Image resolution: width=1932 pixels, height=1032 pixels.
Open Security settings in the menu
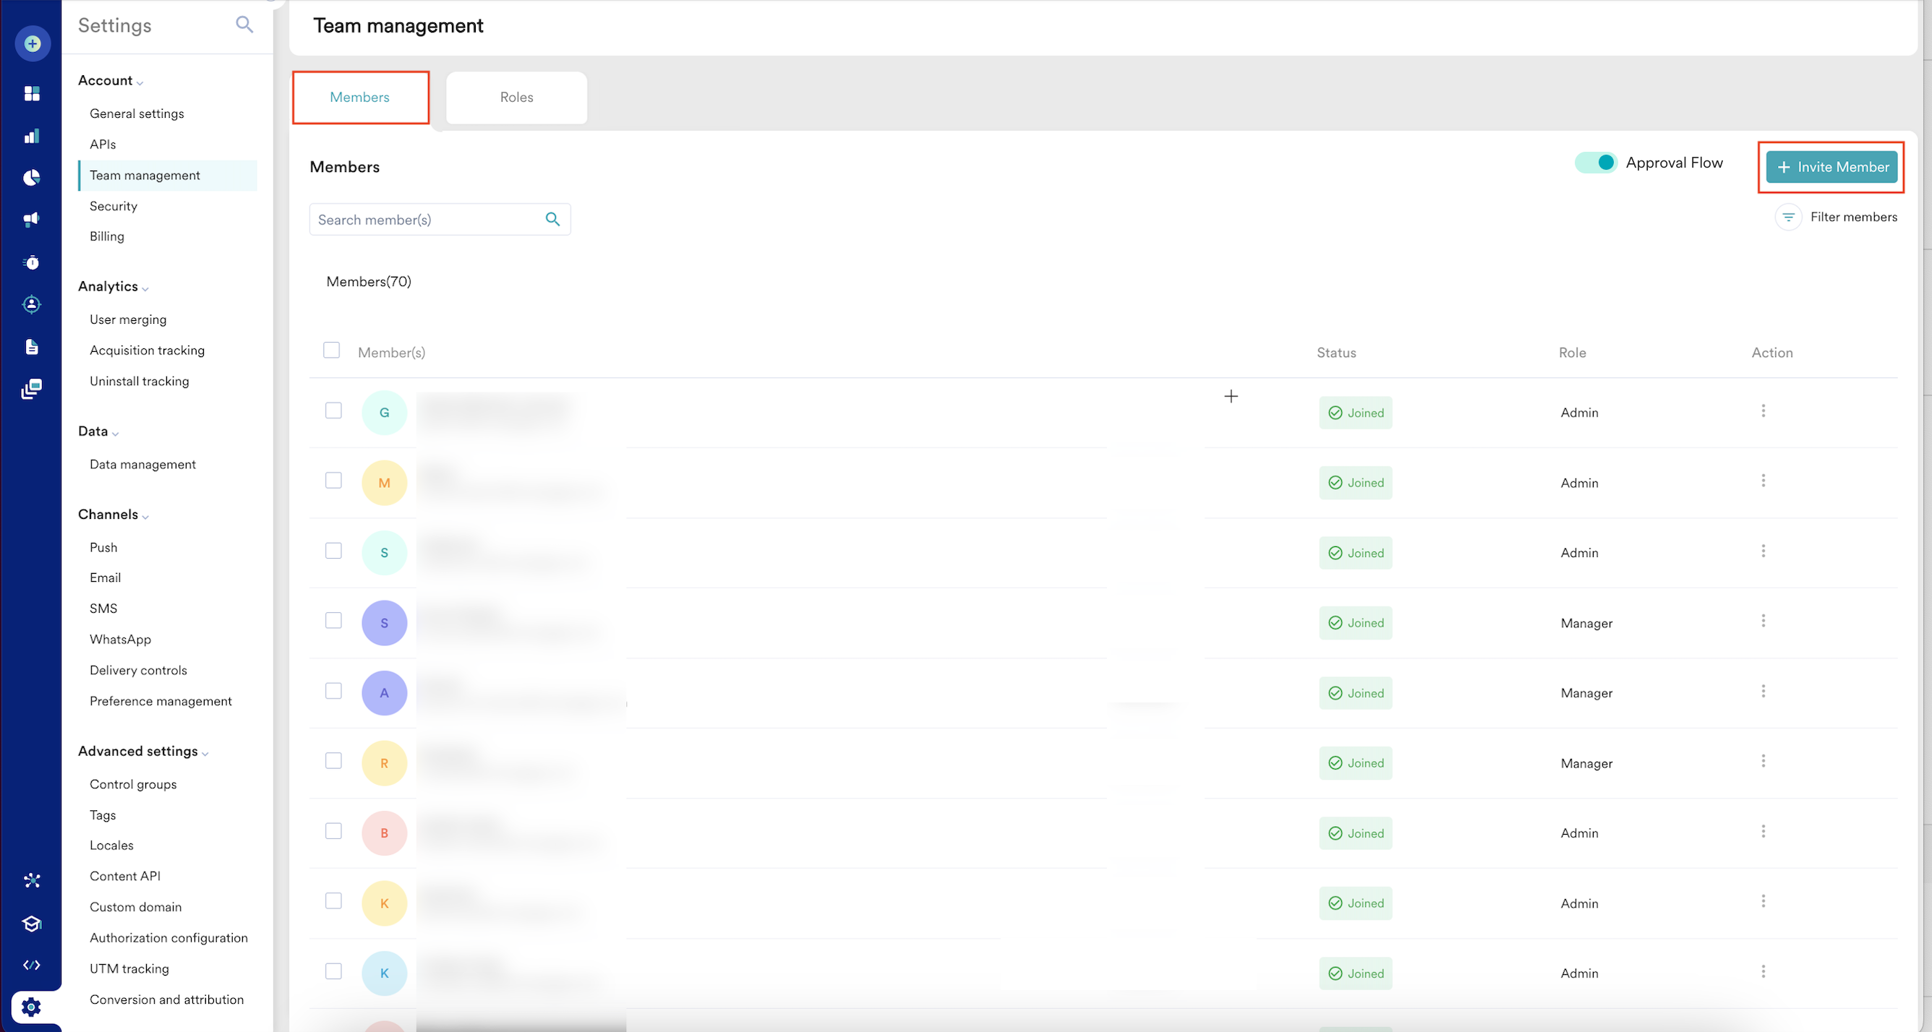click(114, 206)
